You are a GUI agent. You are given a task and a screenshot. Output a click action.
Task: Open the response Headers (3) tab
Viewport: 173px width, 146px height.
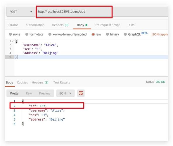tap(40, 82)
